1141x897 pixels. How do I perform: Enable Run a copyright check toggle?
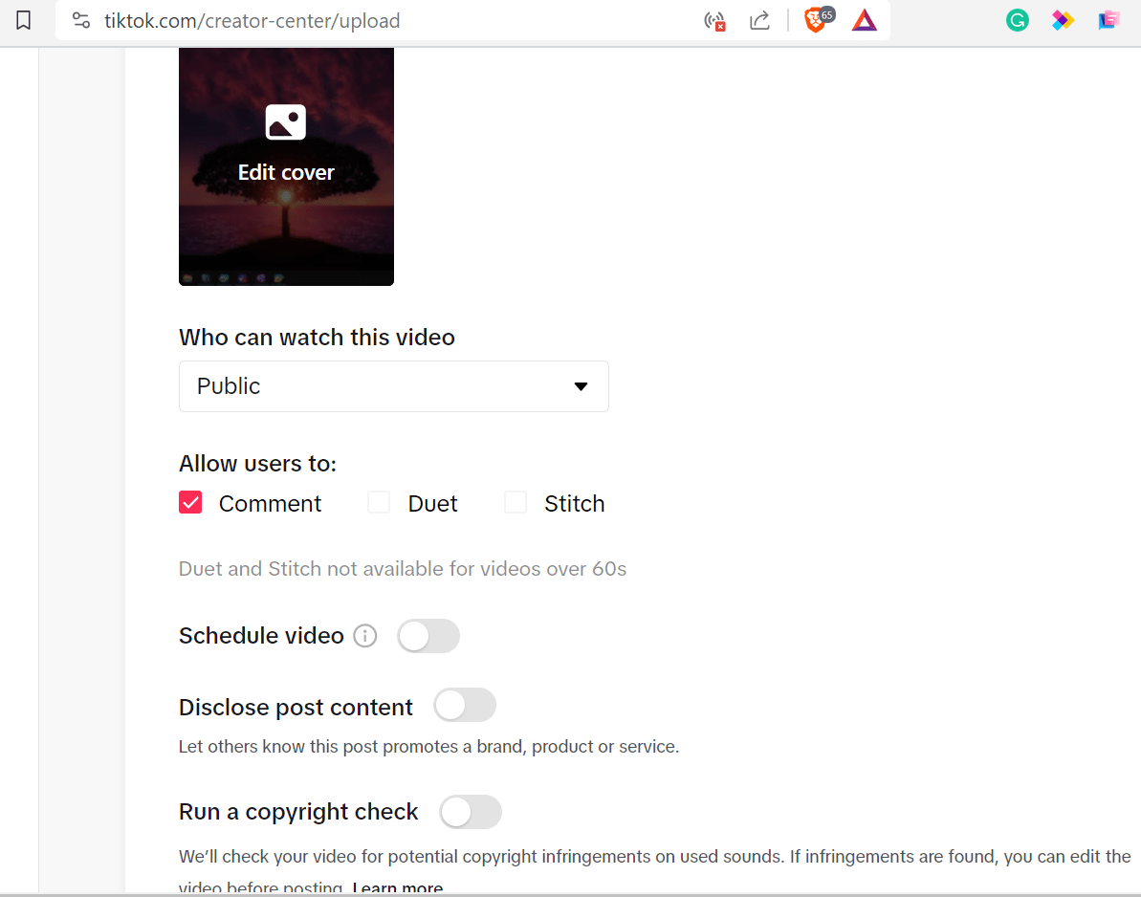click(471, 812)
